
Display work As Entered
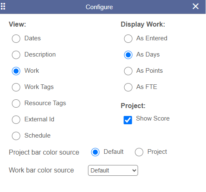click(128, 39)
